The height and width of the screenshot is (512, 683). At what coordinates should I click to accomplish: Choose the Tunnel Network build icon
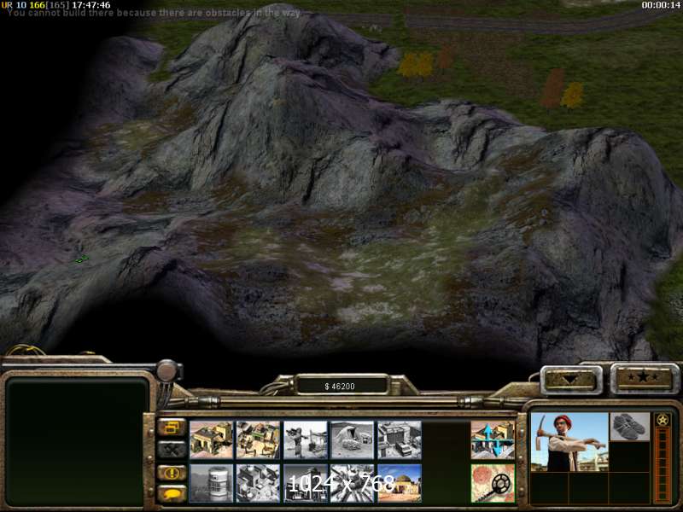coord(353,439)
